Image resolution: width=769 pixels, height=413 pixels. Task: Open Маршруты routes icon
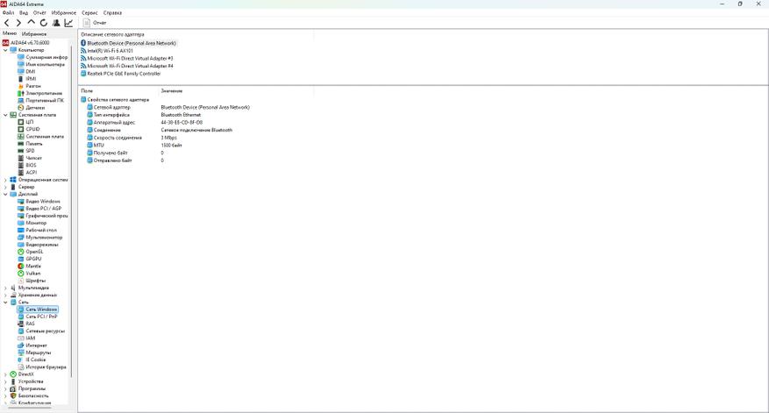(x=20, y=352)
